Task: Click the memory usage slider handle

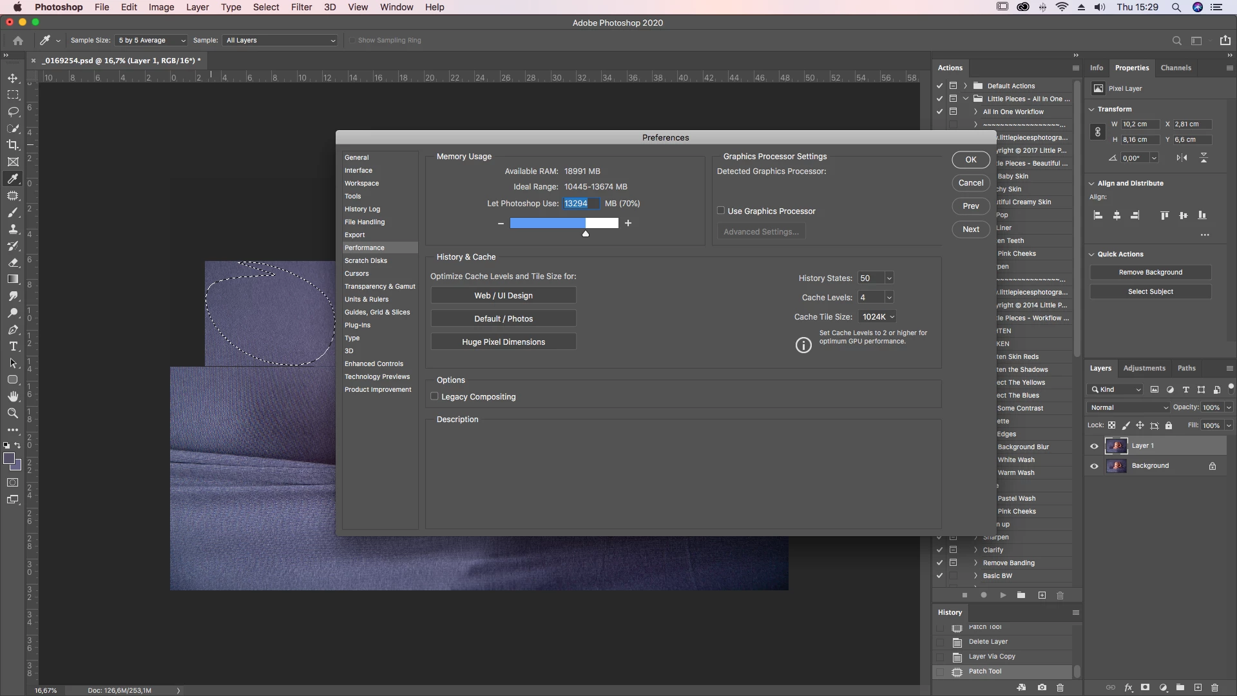Action: pos(585,233)
